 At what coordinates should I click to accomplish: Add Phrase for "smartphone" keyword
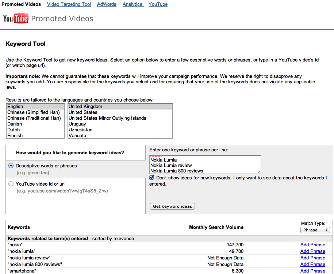(312, 271)
